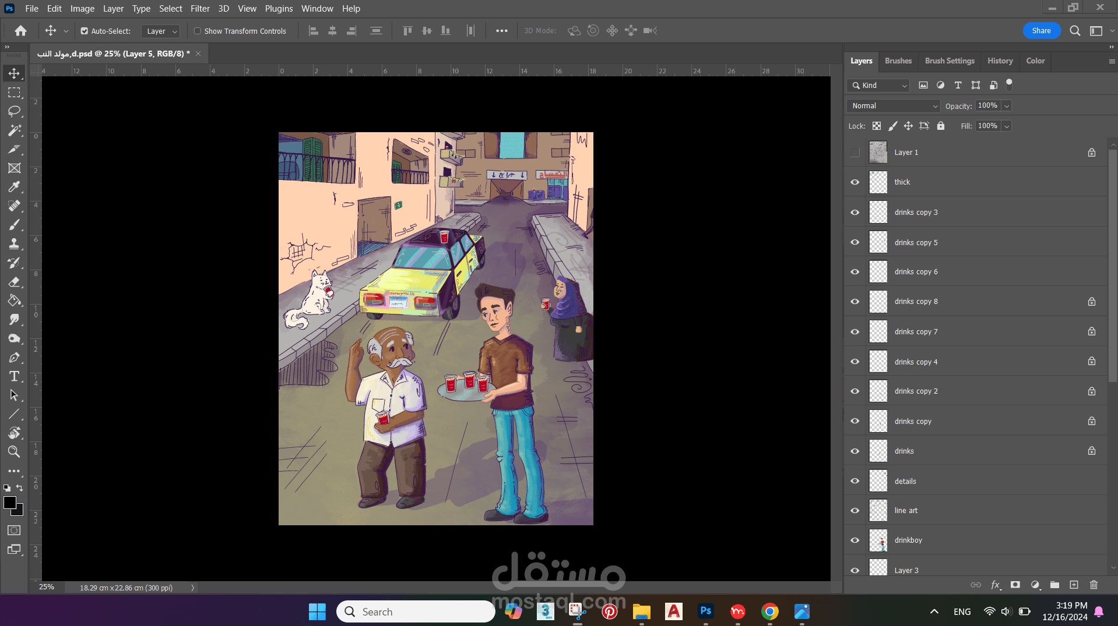
Task: Select the Magic Wand tool
Action: pos(14,130)
